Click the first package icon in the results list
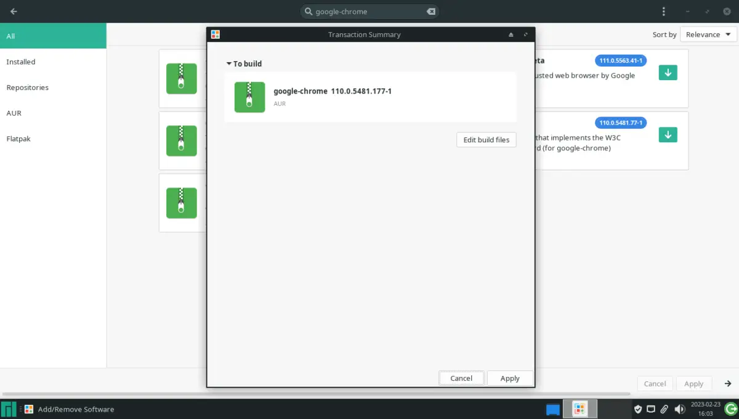Image resolution: width=739 pixels, height=419 pixels. point(181,78)
